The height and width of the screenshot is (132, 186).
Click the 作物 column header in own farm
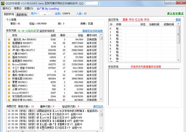[x=120, y=24]
